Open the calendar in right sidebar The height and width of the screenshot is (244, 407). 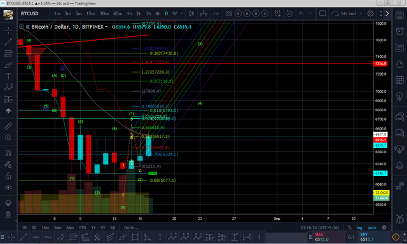click(399, 80)
